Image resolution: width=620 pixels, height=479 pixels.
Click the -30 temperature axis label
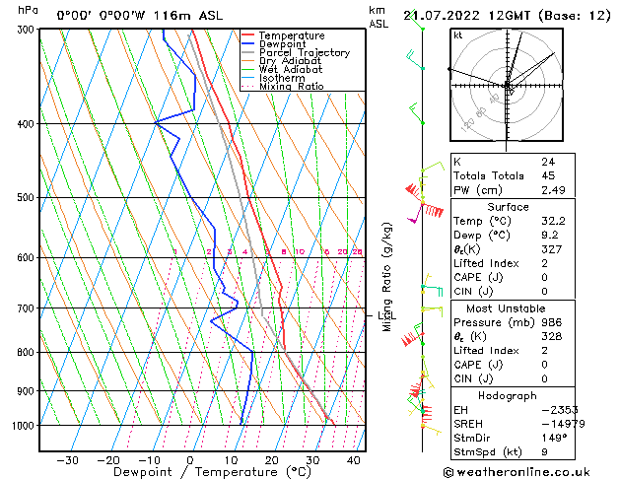67,461
